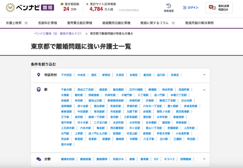Expand the 分野 category filter chevron
This screenshot has height=168, width=243.
pyautogui.click(x=204, y=159)
